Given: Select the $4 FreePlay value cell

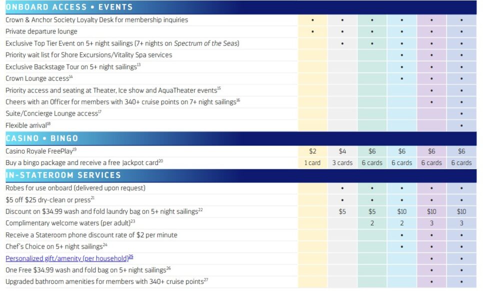Looking at the screenshot, I should pyautogui.click(x=342, y=151).
